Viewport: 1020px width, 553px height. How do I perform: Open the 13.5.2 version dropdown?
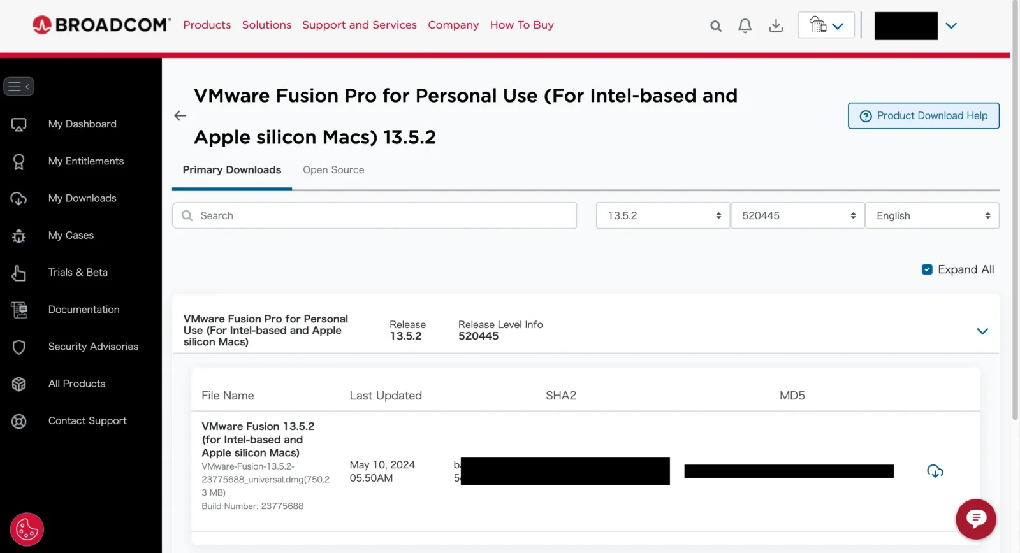tap(663, 215)
